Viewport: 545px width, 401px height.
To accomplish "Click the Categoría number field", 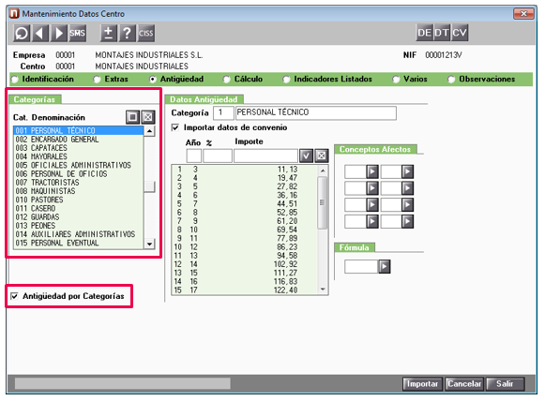I will pyautogui.click(x=223, y=112).
